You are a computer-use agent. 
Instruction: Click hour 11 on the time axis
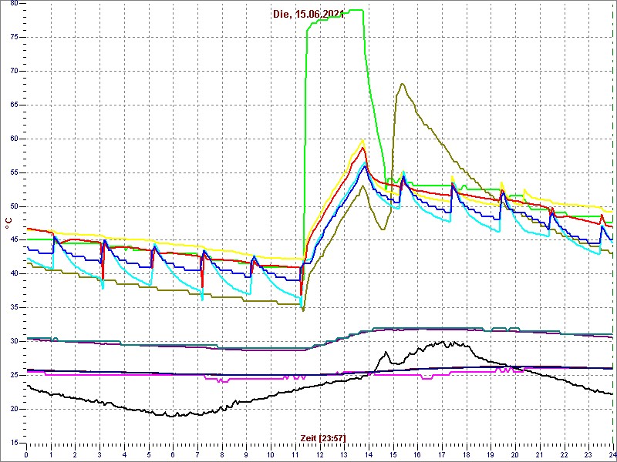click(x=295, y=455)
